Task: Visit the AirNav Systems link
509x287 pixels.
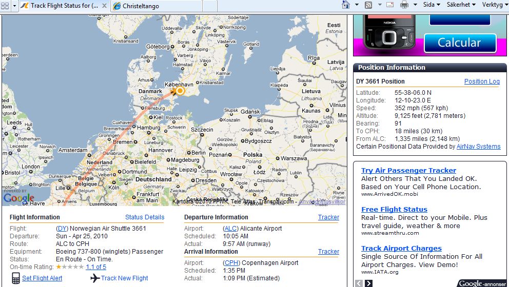Action: coord(479,147)
